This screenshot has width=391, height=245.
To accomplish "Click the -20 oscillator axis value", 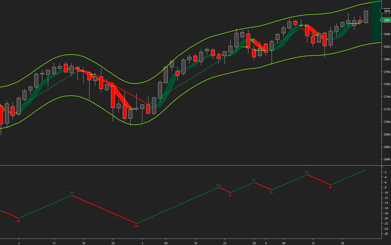I will click(386, 218).
